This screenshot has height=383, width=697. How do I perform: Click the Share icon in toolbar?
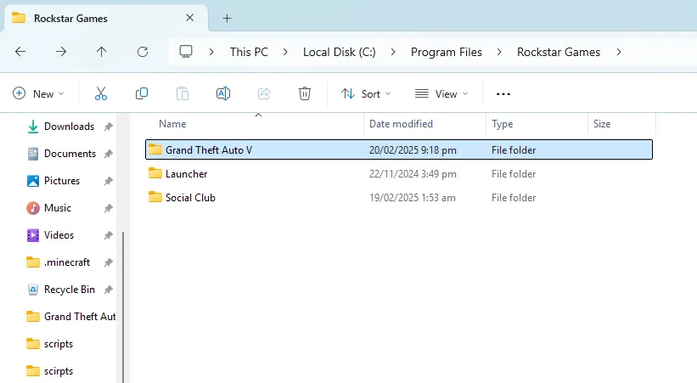(x=264, y=93)
